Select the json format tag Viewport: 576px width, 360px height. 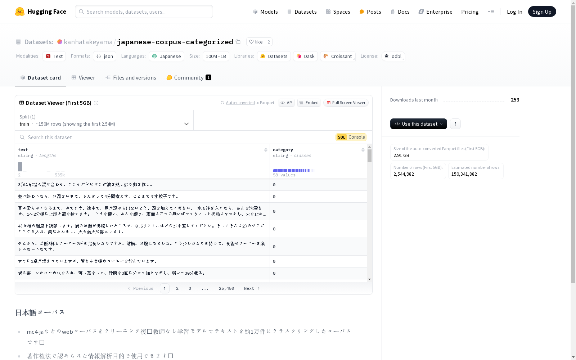(104, 56)
